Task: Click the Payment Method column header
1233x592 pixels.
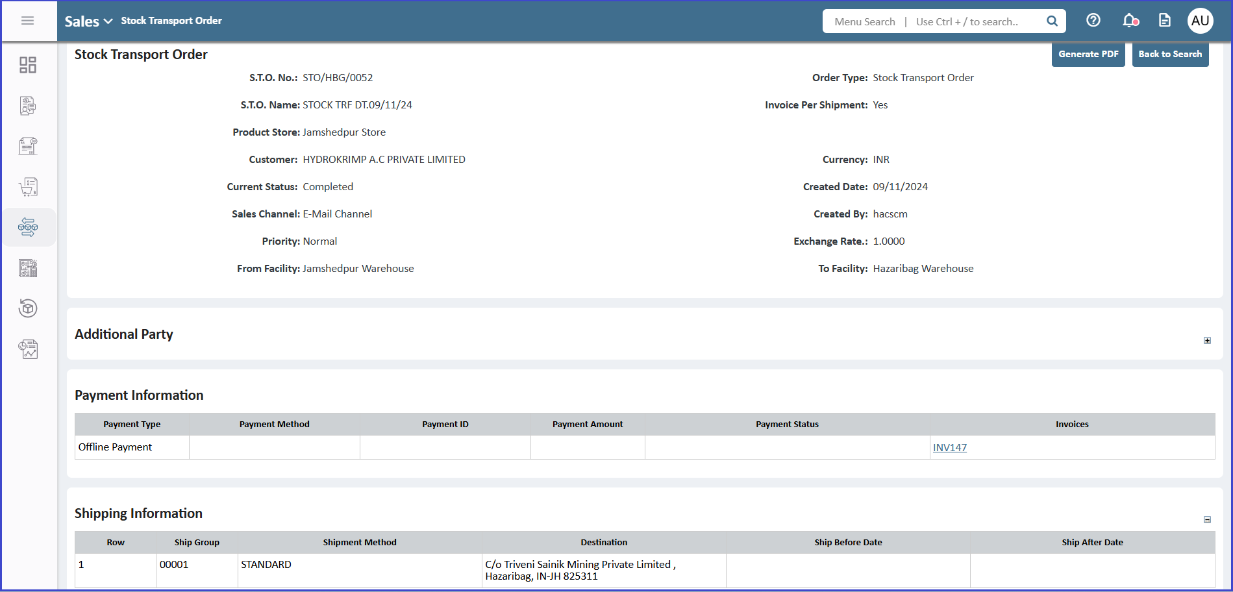Action: [x=275, y=425]
